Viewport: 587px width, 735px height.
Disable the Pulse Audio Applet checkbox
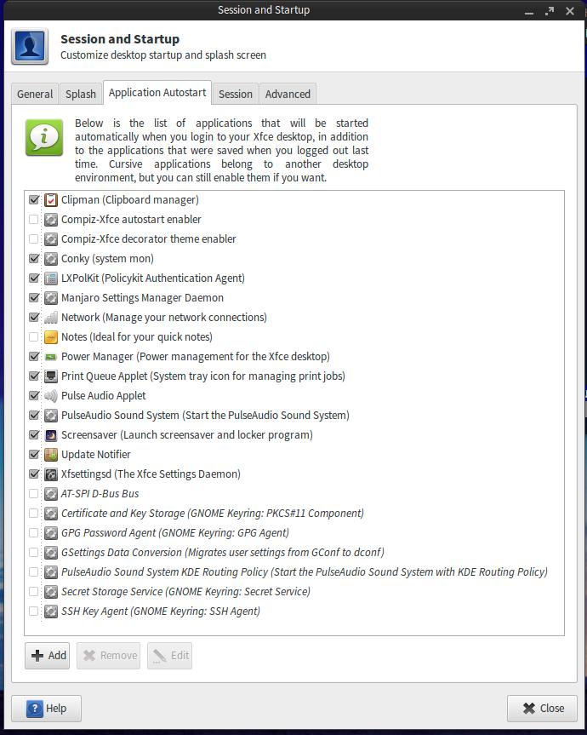click(34, 396)
